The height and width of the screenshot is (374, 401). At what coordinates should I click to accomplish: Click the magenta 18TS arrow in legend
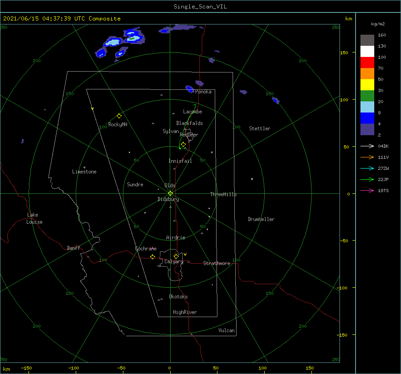coord(367,190)
